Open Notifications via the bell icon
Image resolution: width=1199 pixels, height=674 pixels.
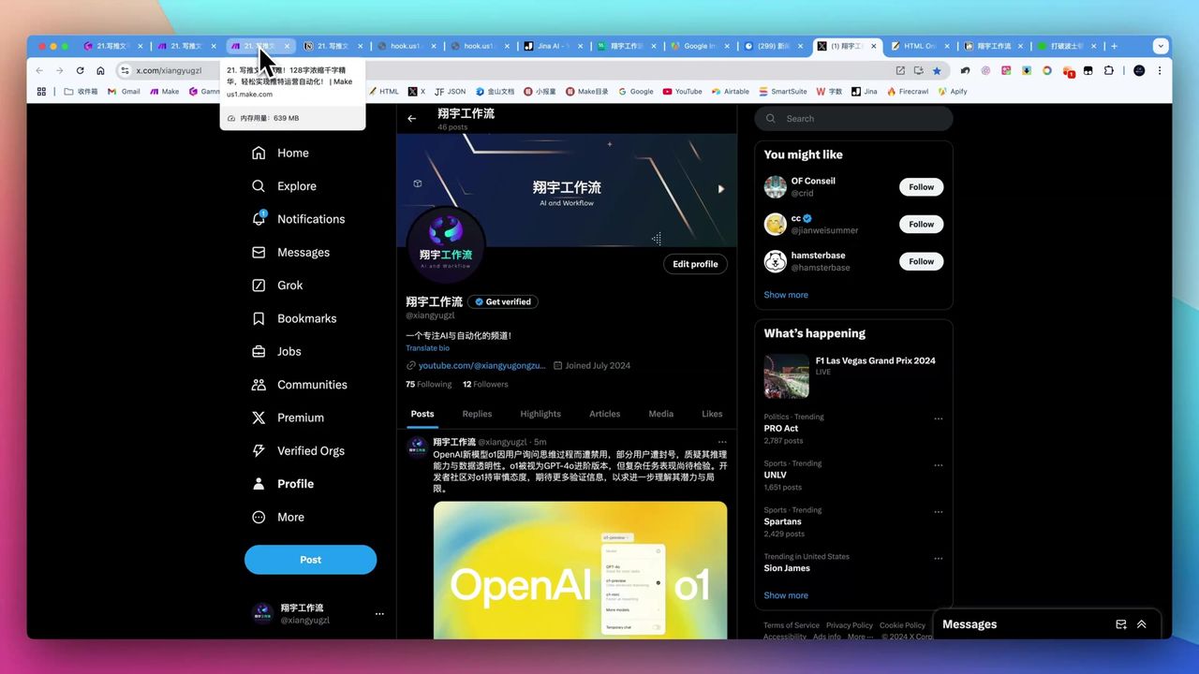pos(259,218)
